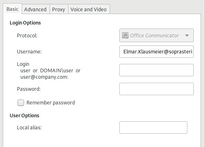The image size is (205, 147).
Task: Select the Voice and Video tab
Action: tap(88, 9)
